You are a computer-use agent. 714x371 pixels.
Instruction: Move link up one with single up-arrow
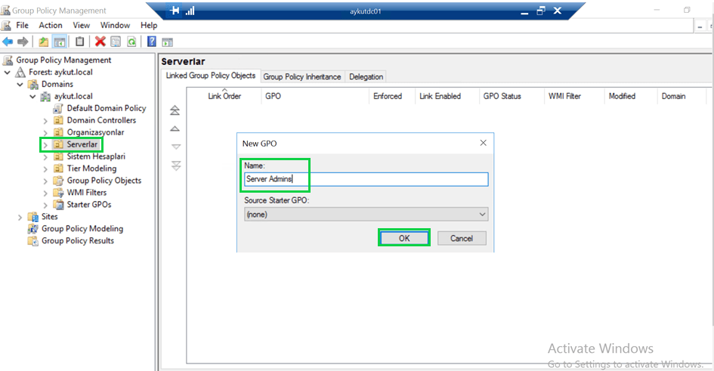click(x=175, y=129)
